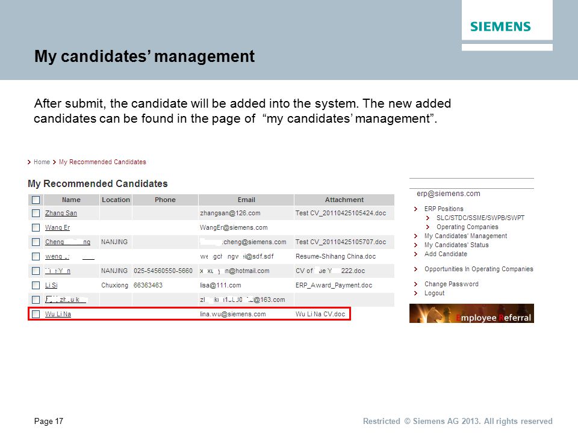The height and width of the screenshot is (433, 578).
Task: Click phone number 025-54560550-5660
Action: click(x=163, y=271)
